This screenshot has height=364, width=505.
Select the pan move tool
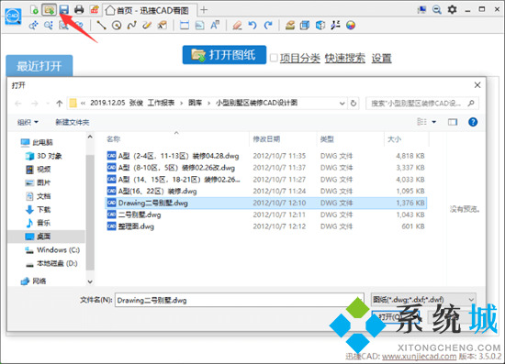point(33,25)
